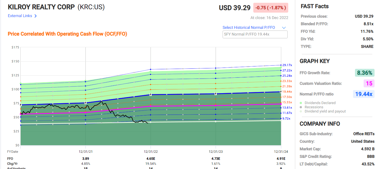Click the Country United States value
The width and height of the screenshot is (379, 169).
point(363,141)
